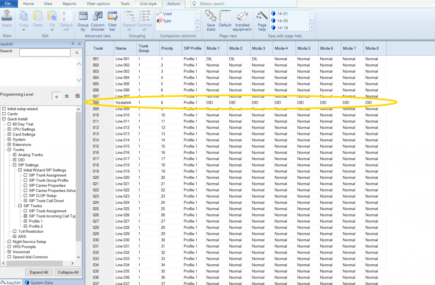Image resolution: width=435 pixels, height=285 pixels.
Task: Open the Filter options ribbon tab
Action: [x=98, y=4]
